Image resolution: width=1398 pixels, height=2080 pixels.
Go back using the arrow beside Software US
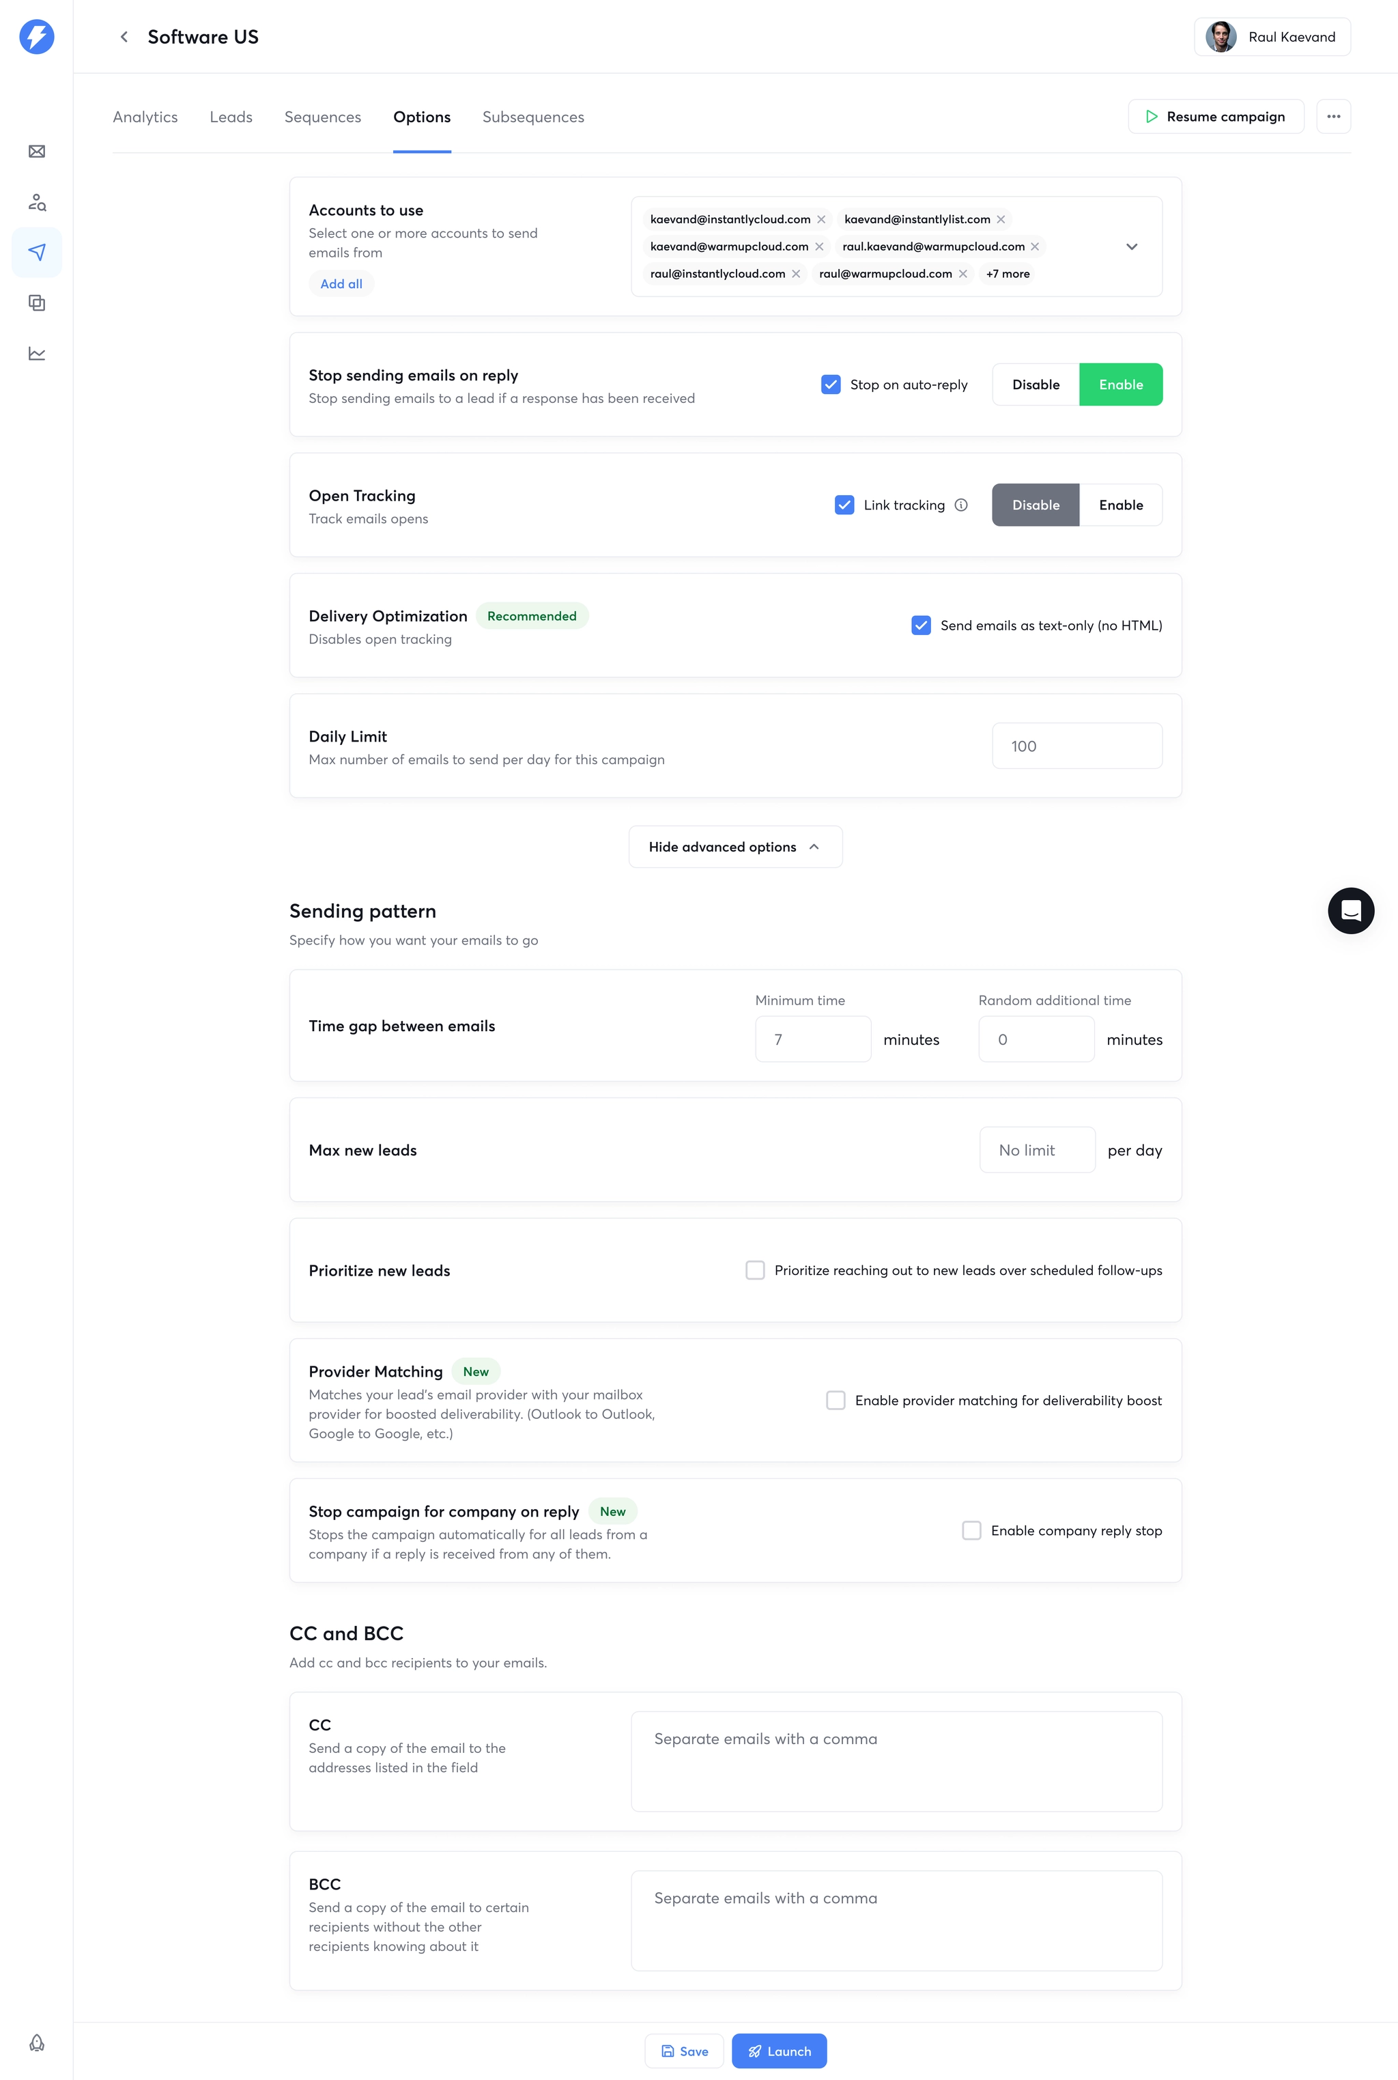point(124,37)
